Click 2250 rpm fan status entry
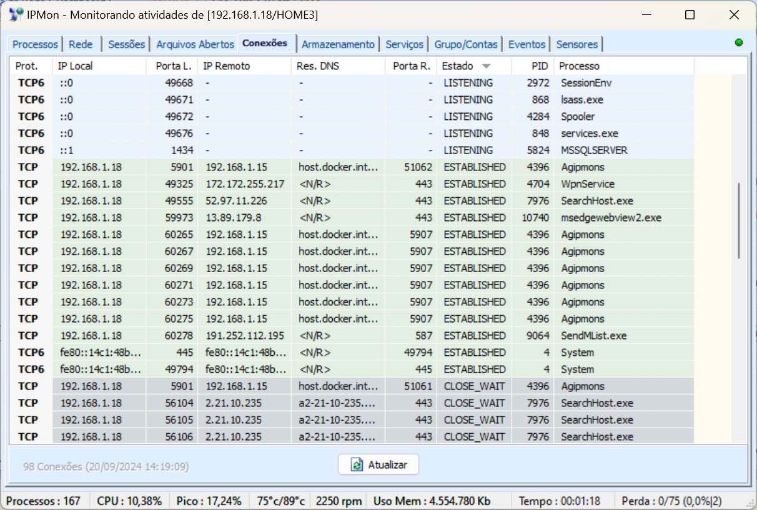This screenshot has height=510, width=757. 339,501
